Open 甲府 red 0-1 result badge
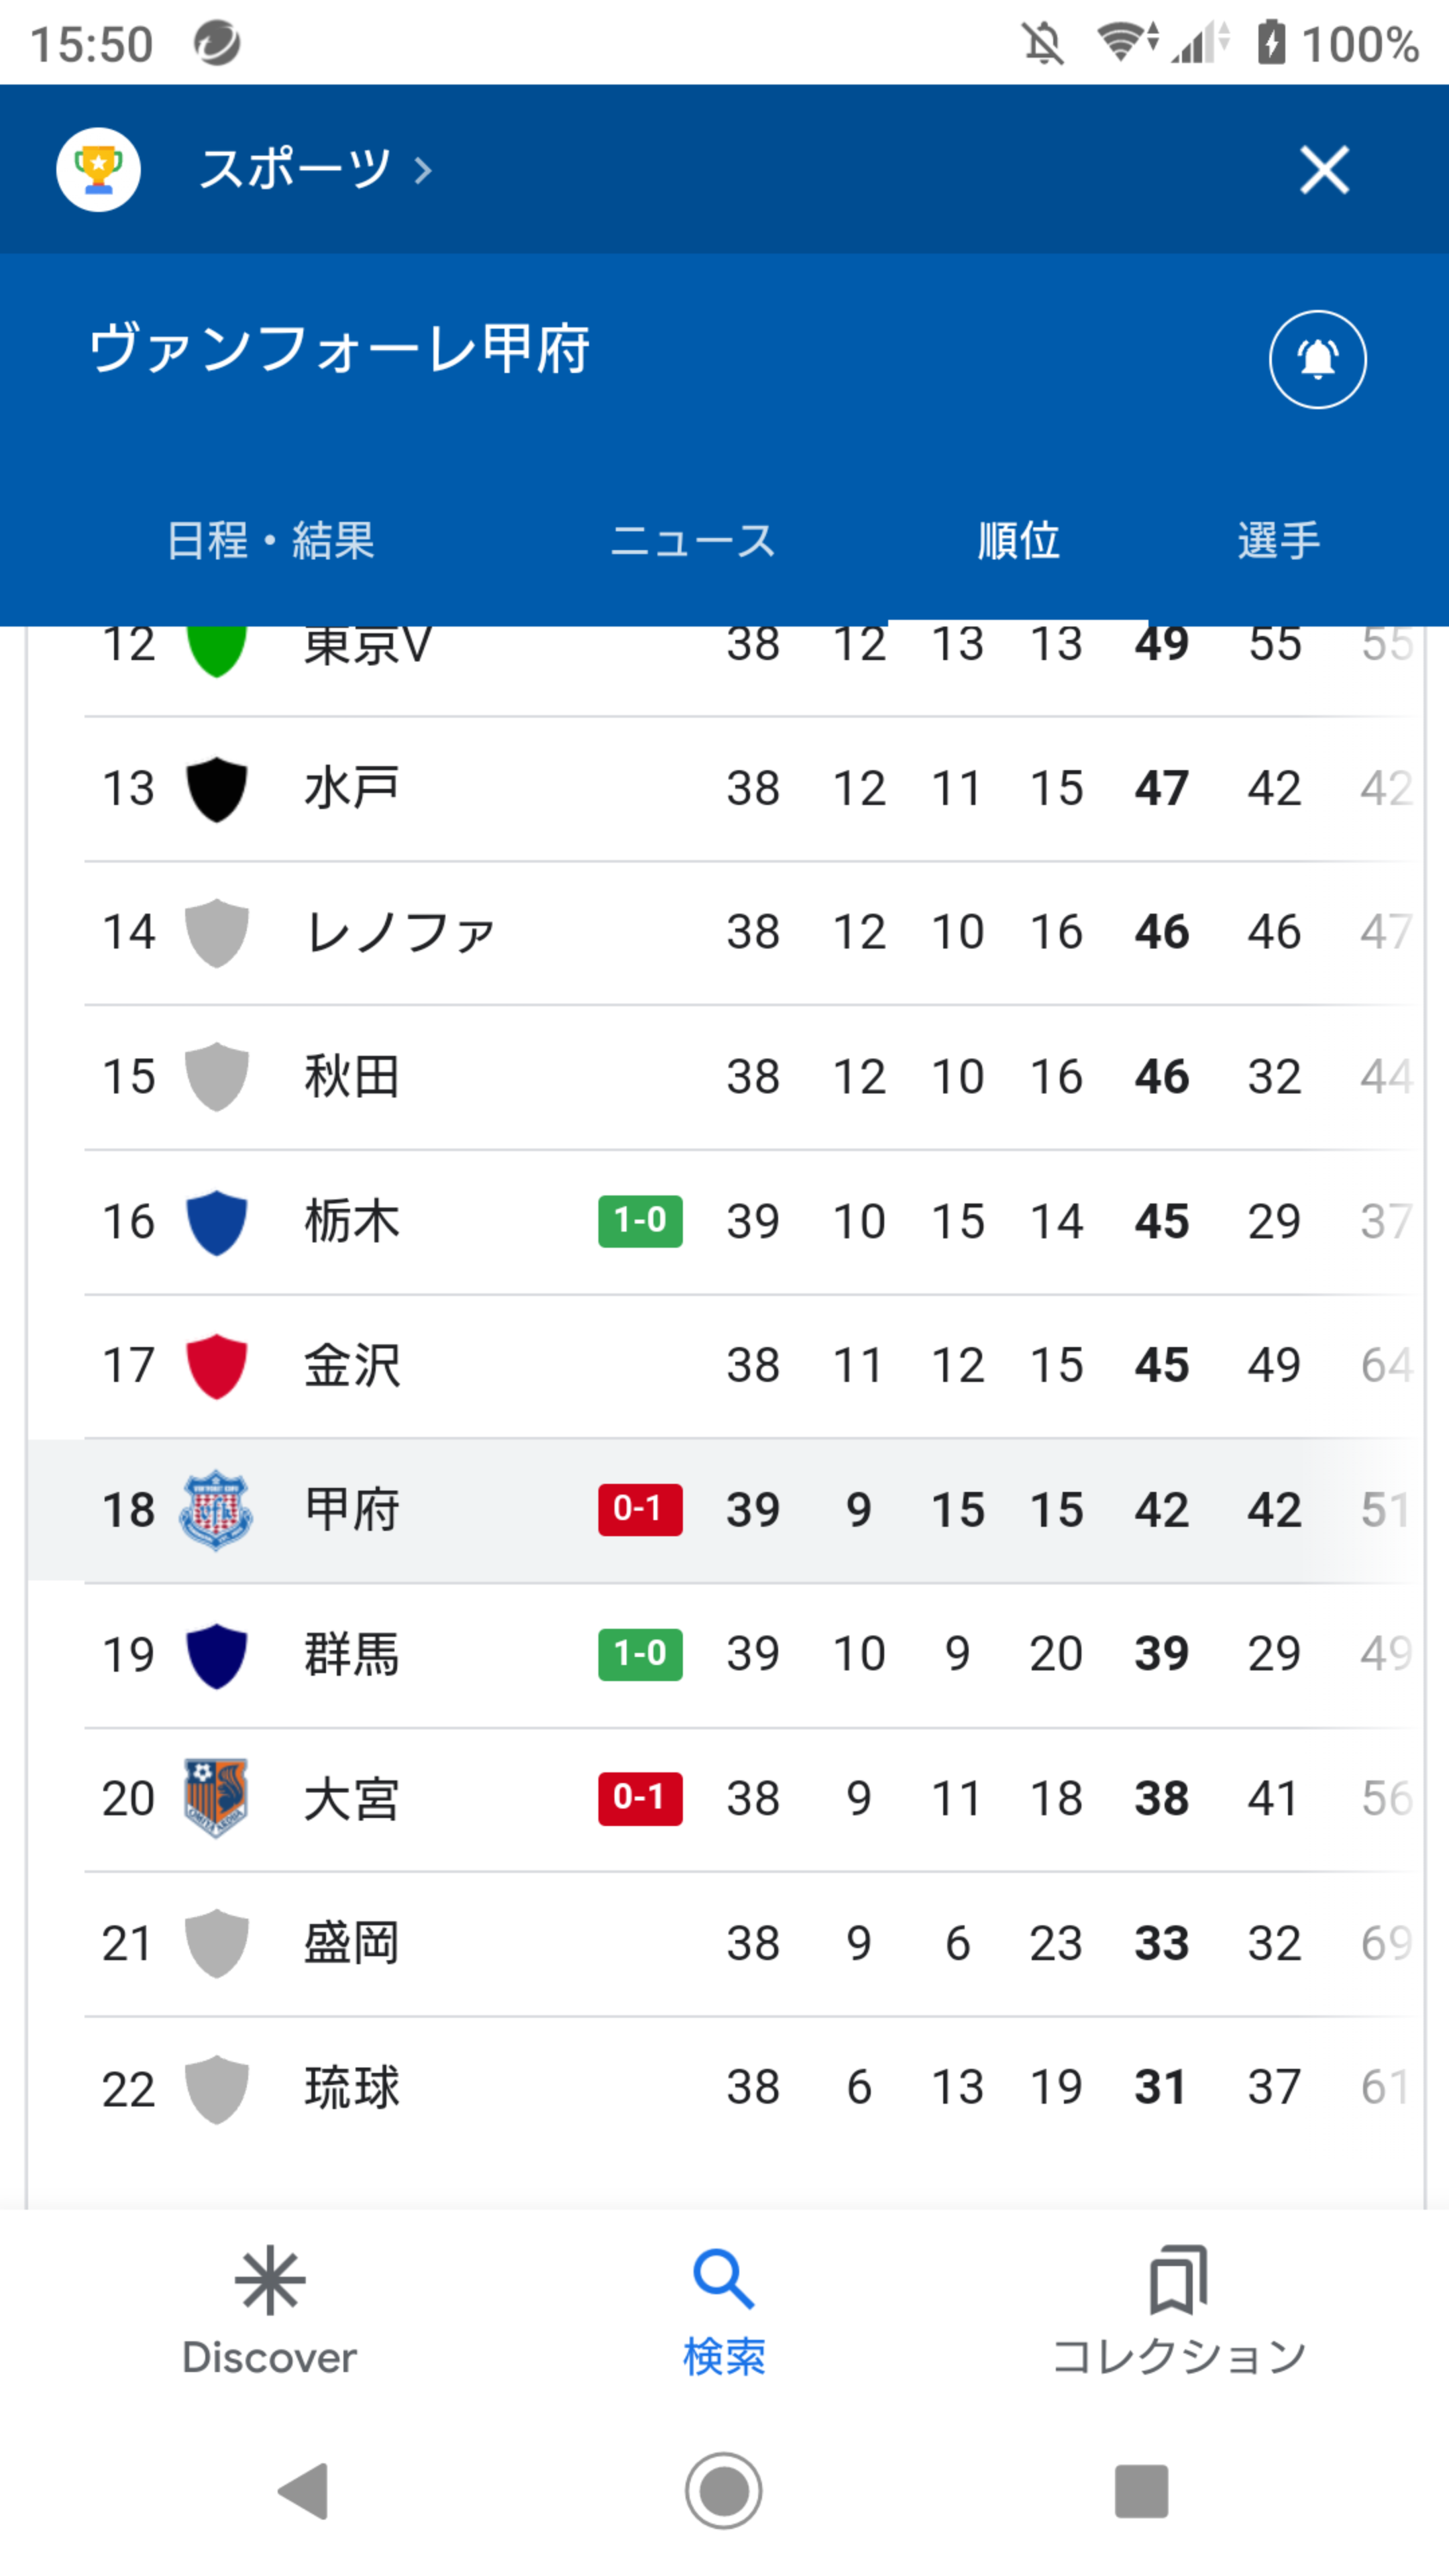This screenshot has height=2576, width=1449. [x=640, y=1509]
